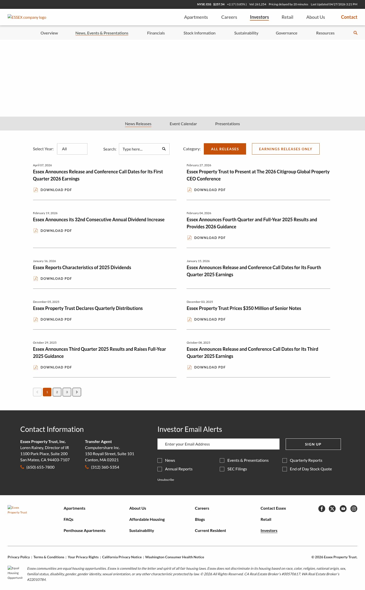This screenshot has height=590, width=365.
Task: Open the Apartments main menu
Action: pyautogui.click(x=196, y=17)
